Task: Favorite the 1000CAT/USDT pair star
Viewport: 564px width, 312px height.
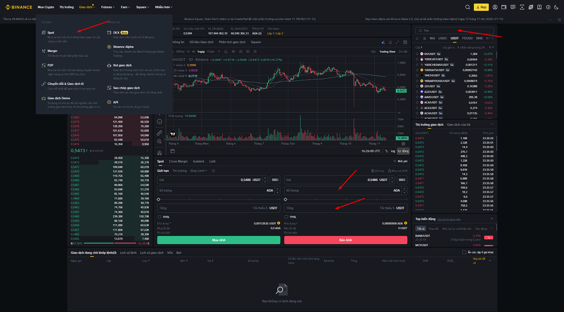Action: click(417, 59)
